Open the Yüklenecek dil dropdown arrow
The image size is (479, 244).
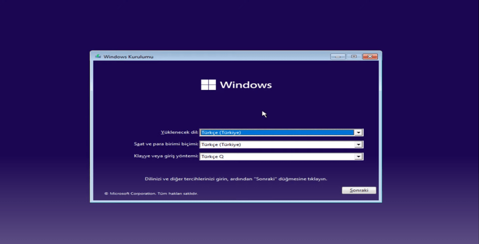coord(358,133)
